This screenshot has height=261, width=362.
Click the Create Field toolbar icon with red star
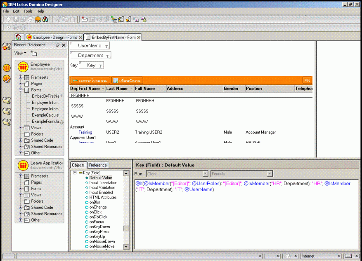coord(85,20)
